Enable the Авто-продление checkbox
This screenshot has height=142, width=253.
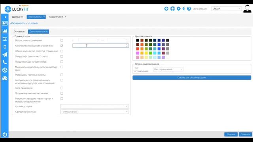tap(62, 88)
